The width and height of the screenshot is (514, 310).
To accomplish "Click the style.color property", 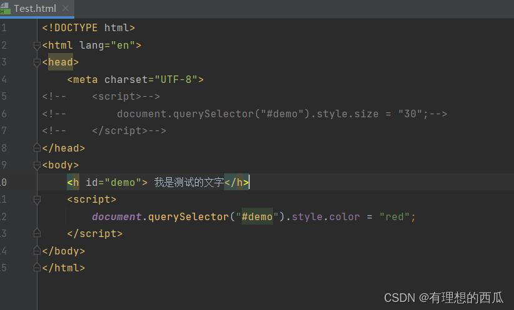I will click(x=325, y=216).
